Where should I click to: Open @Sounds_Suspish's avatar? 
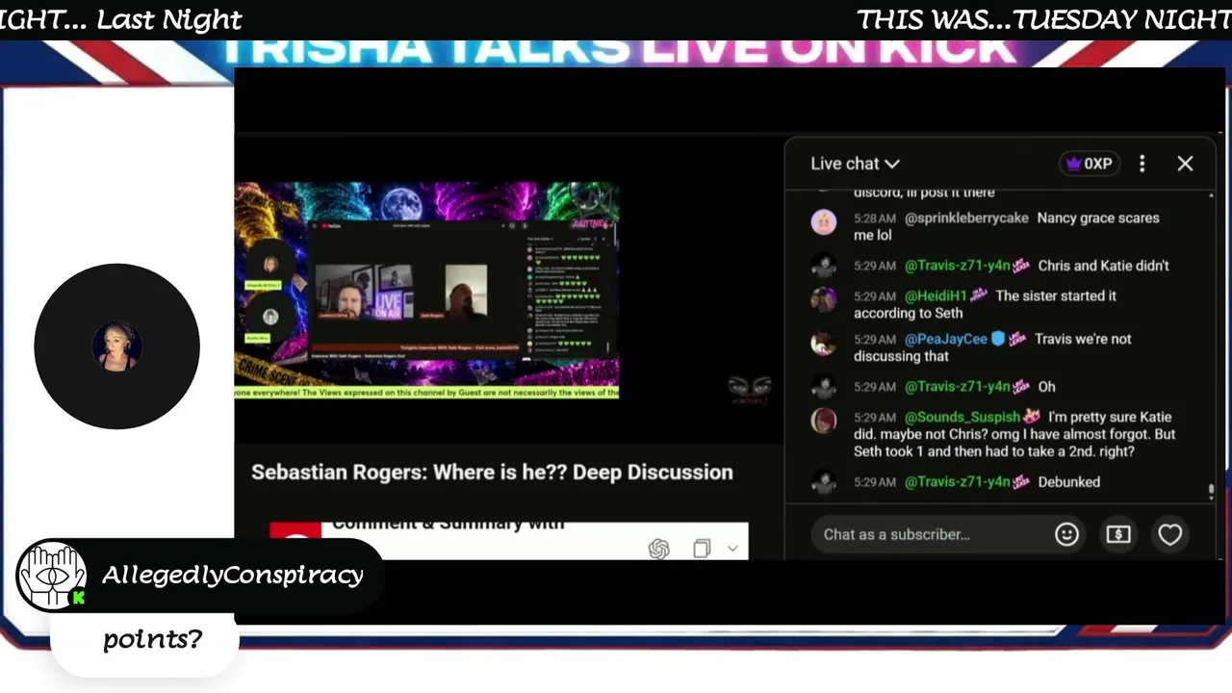point(823,421)
